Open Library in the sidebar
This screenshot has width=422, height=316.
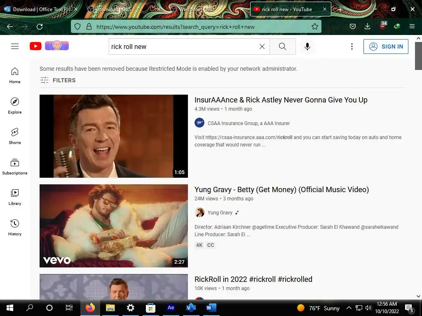[x=15, y=197]
